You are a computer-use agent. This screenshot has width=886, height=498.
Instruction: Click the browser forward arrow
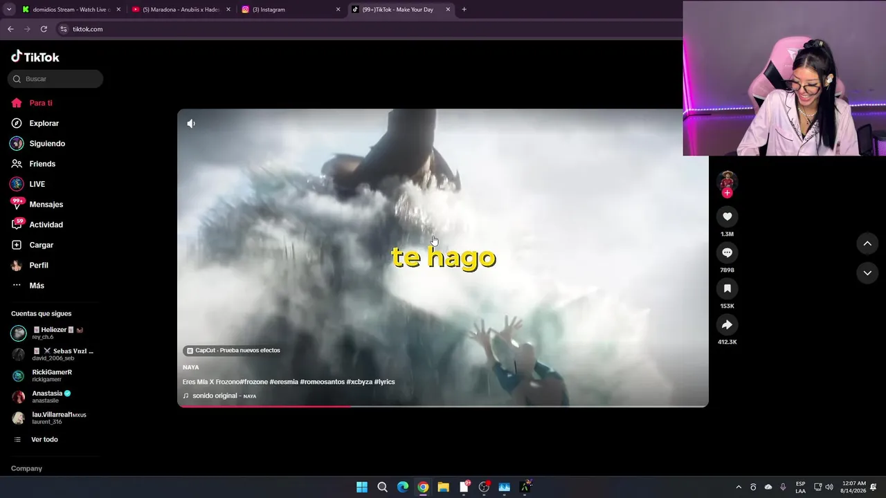tap(27, 29)
